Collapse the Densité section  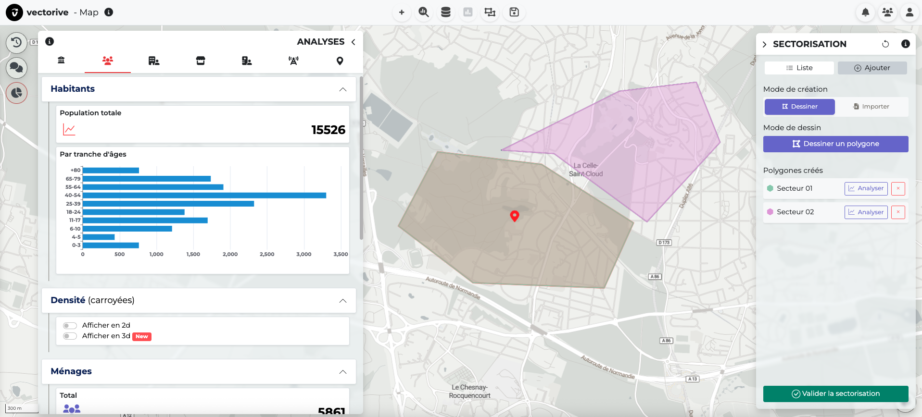[x=342, y=301]
